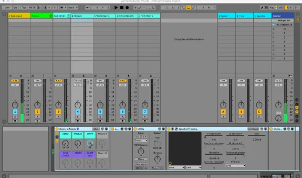Click the FREEZE macro knob
This screenshot has width=302, height=178.
click(x=78, y=143)
